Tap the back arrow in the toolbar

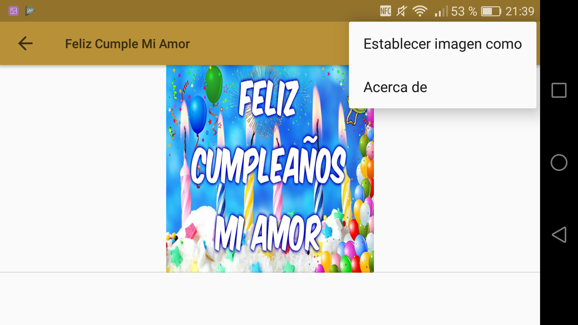pos(25,43)
